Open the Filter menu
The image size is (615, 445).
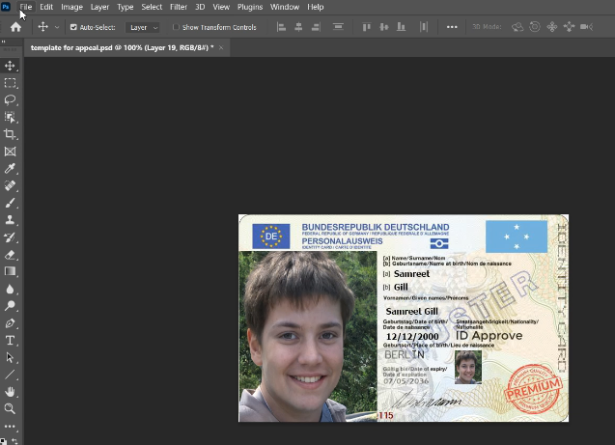pos(179,7)
